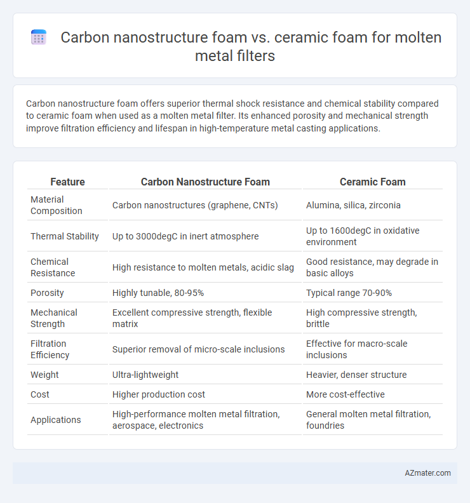Open the AZmater.com footer link
This screenshot has height=503, width=470.
pos(427,473)
